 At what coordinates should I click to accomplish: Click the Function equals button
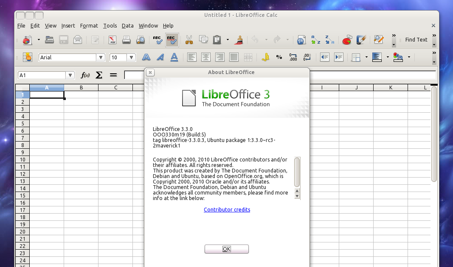tap(113, 75)
